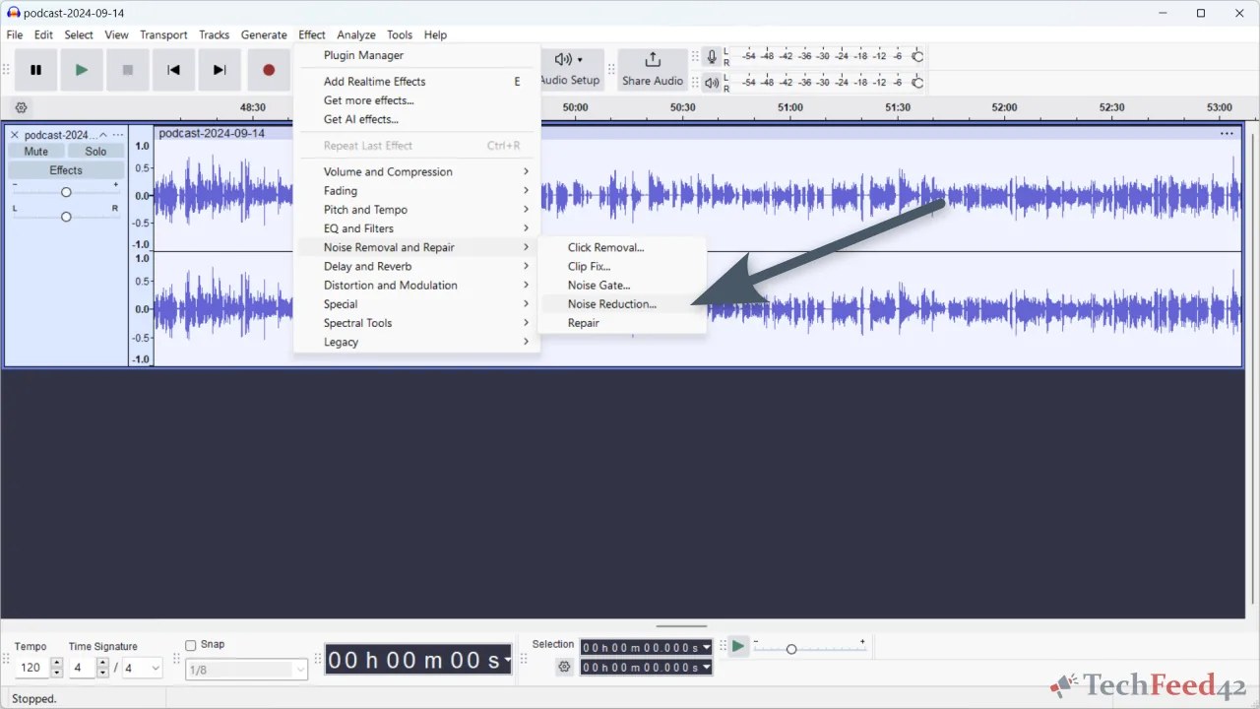
Task: Adjust the track pan slider
Action: pos(66,216)
